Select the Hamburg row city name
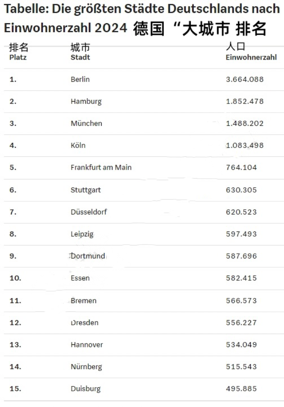Screen dimensions: 284x407 [86, 101]
